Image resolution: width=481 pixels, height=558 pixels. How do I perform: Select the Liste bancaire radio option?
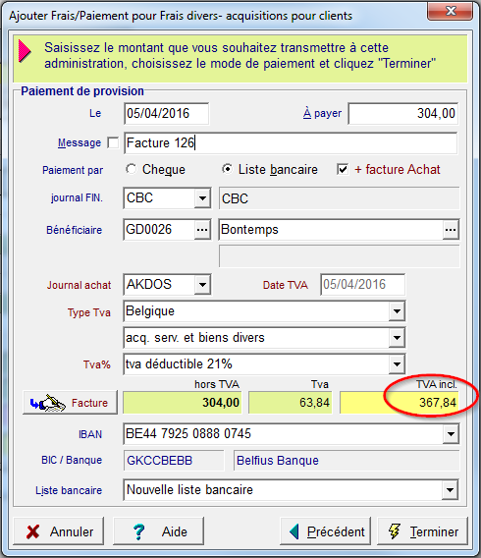pyautogui.click(x=227, y=169)
